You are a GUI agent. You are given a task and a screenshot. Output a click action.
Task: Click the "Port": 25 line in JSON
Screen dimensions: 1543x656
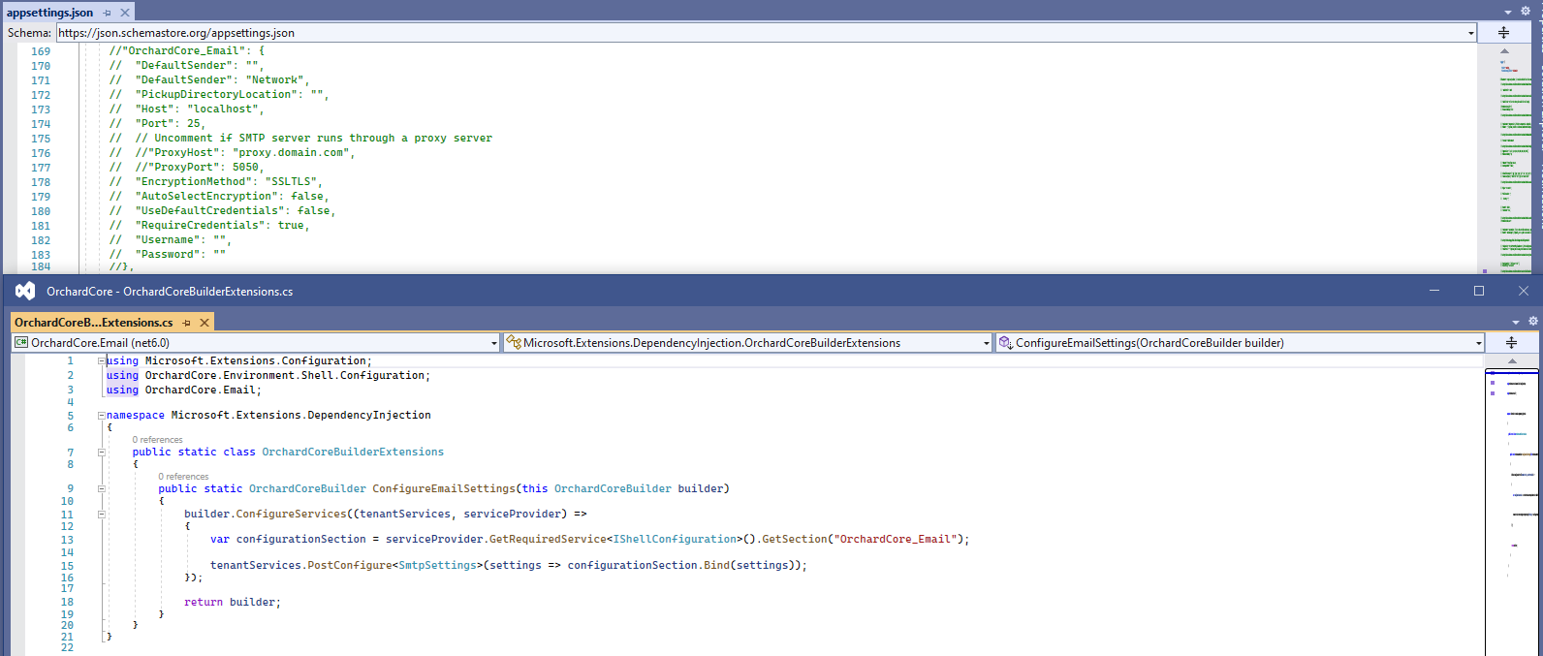[157, 123]
